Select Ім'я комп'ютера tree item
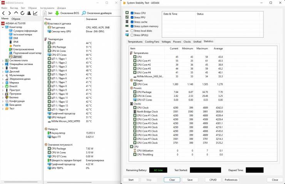This screenshot has height=184, width=285. (20, 35)
